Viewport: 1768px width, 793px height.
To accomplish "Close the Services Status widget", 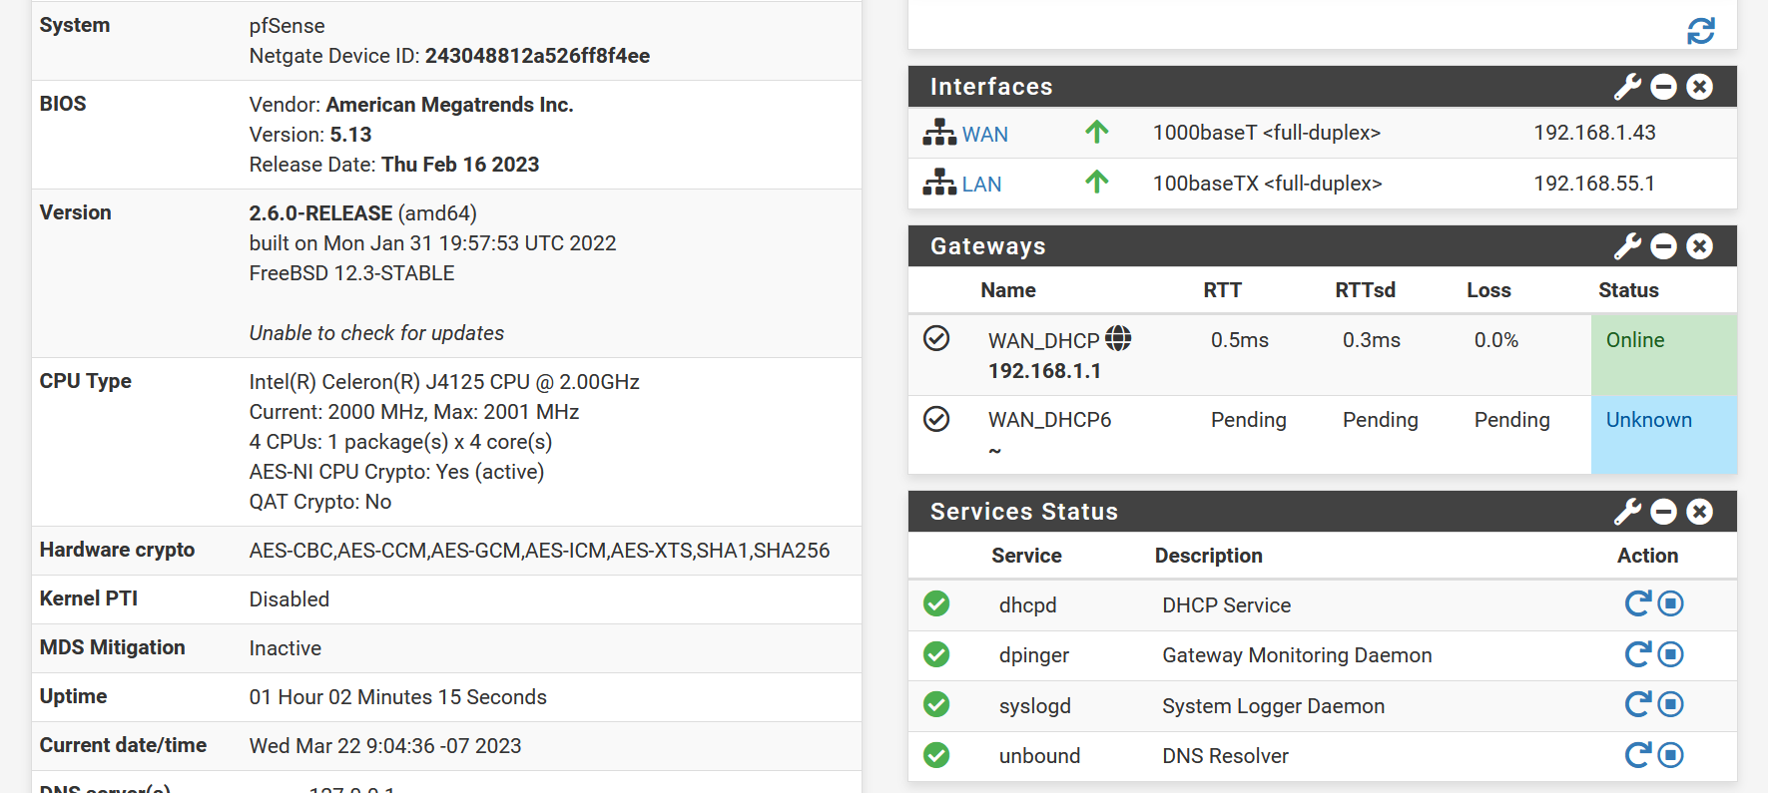I will (x=1699, y=512).
